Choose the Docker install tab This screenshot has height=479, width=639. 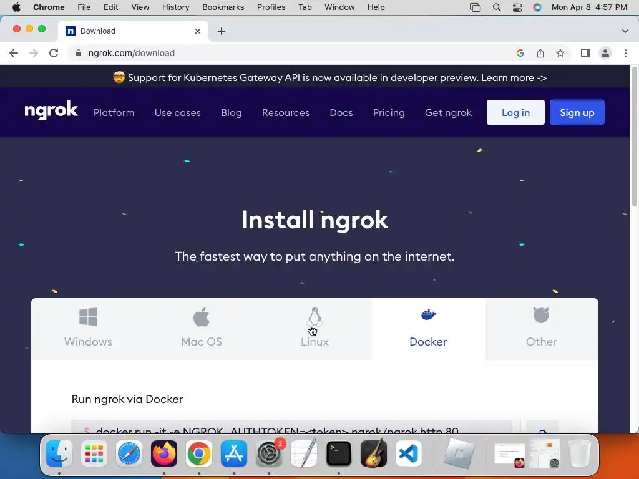pos(428,329)
